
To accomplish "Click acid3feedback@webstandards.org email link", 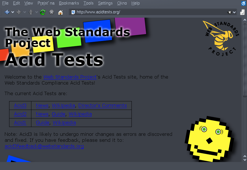I will 44,146.
